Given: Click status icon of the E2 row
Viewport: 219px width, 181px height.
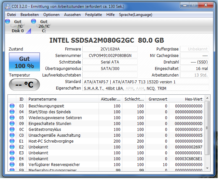Looking at the screenshot, I should coord(12,147).
